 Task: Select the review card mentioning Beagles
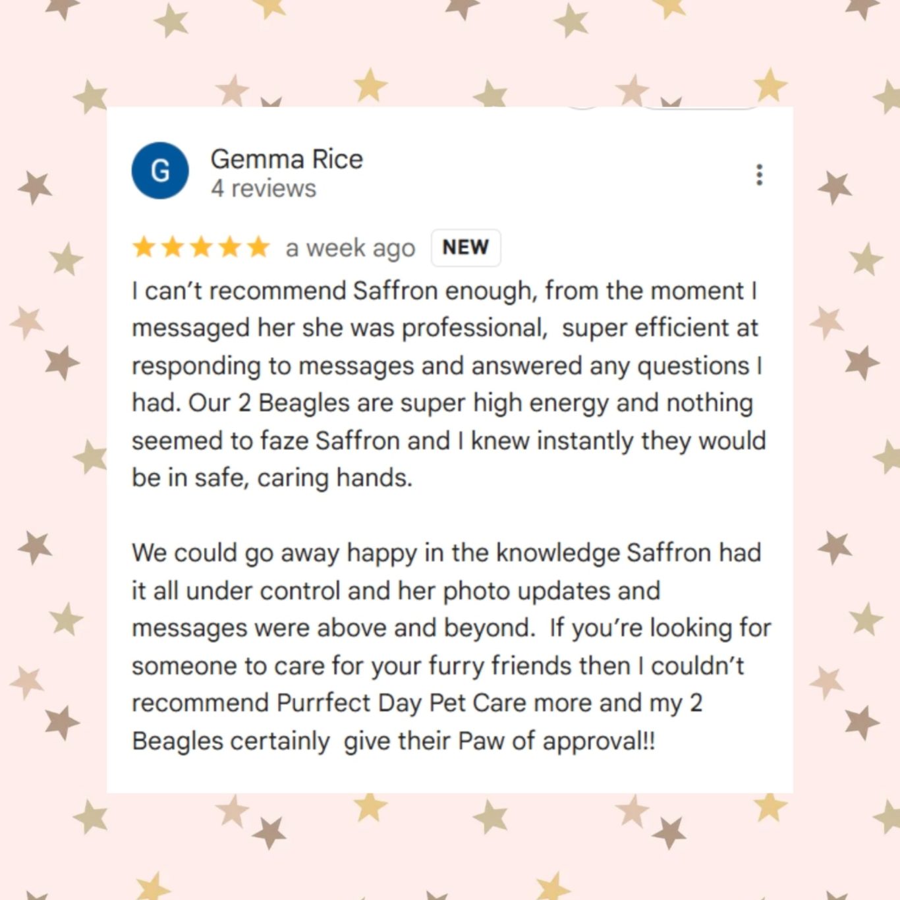coord(450,448)
